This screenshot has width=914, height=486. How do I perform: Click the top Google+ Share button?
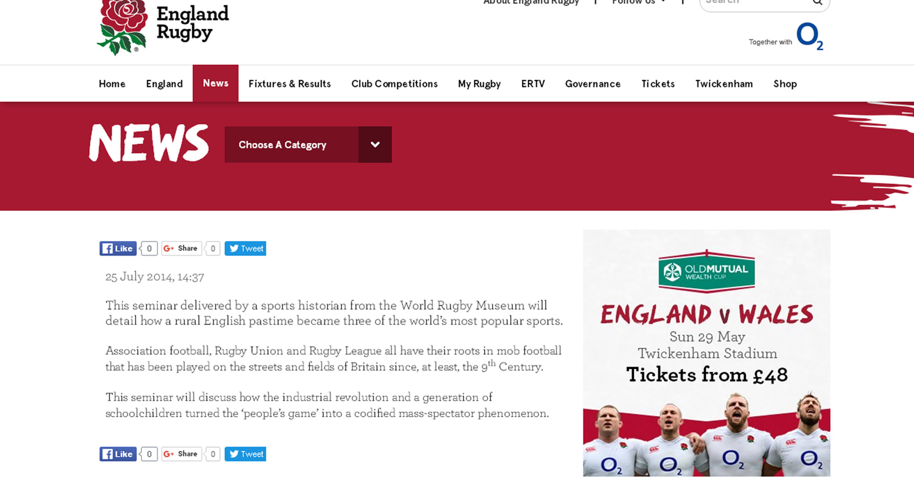coord(181,248)
